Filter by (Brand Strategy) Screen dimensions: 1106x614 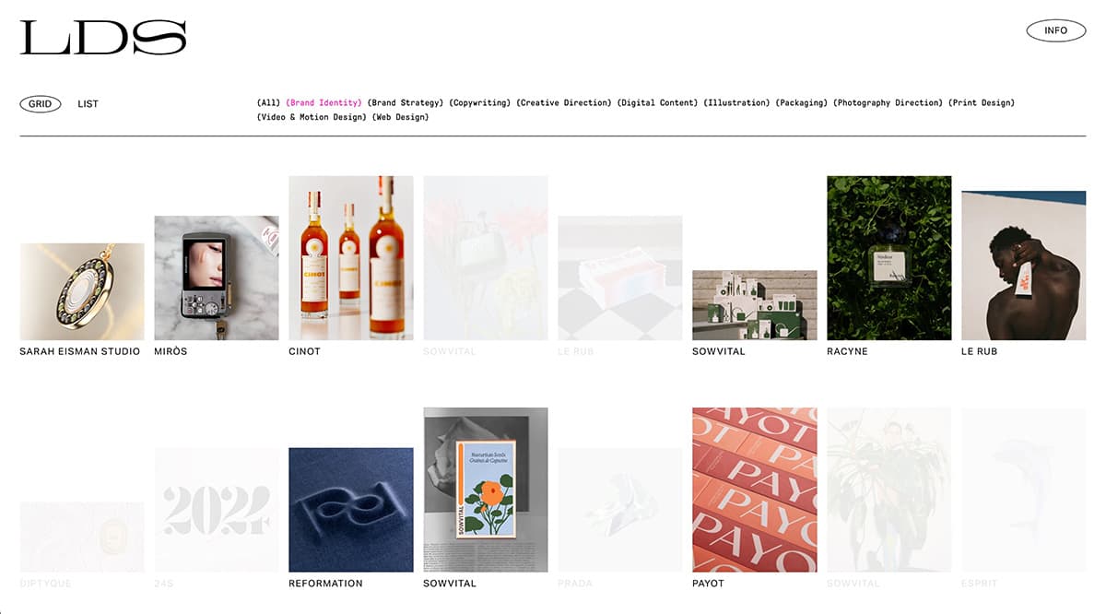coord(406,103)
